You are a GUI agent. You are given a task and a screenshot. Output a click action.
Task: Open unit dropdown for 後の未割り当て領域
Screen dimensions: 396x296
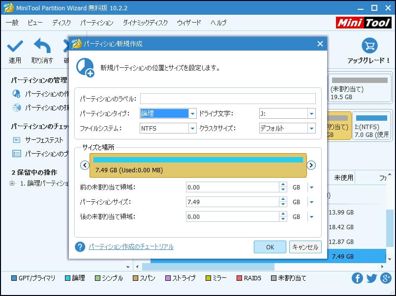tap(312, 217)
